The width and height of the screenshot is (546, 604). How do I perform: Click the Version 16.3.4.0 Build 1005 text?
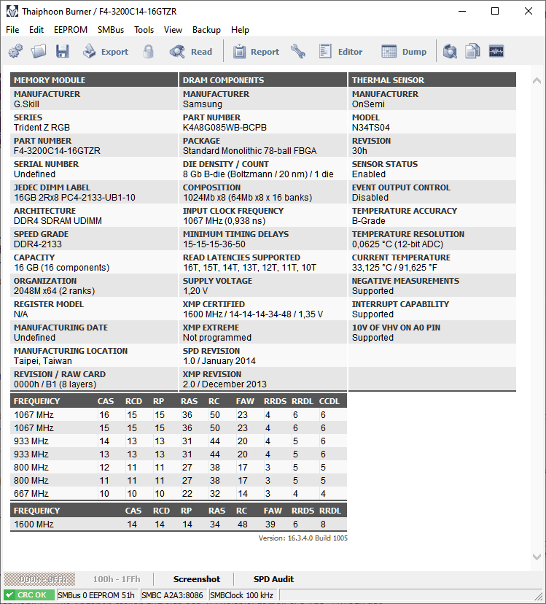coord(303,538)
